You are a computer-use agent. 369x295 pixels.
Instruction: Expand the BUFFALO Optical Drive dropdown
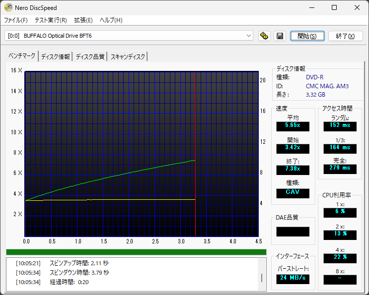(248, 36)
